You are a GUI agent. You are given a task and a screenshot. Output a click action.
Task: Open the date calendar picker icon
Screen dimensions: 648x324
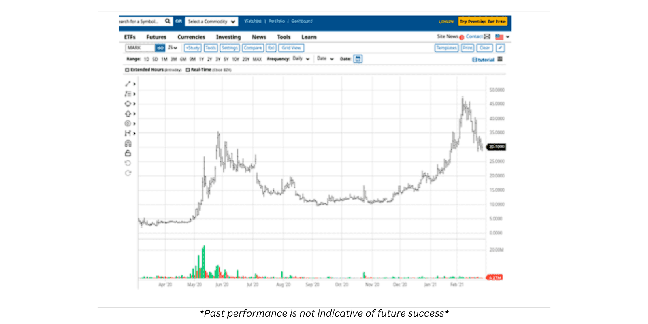[x=358, y=59]
